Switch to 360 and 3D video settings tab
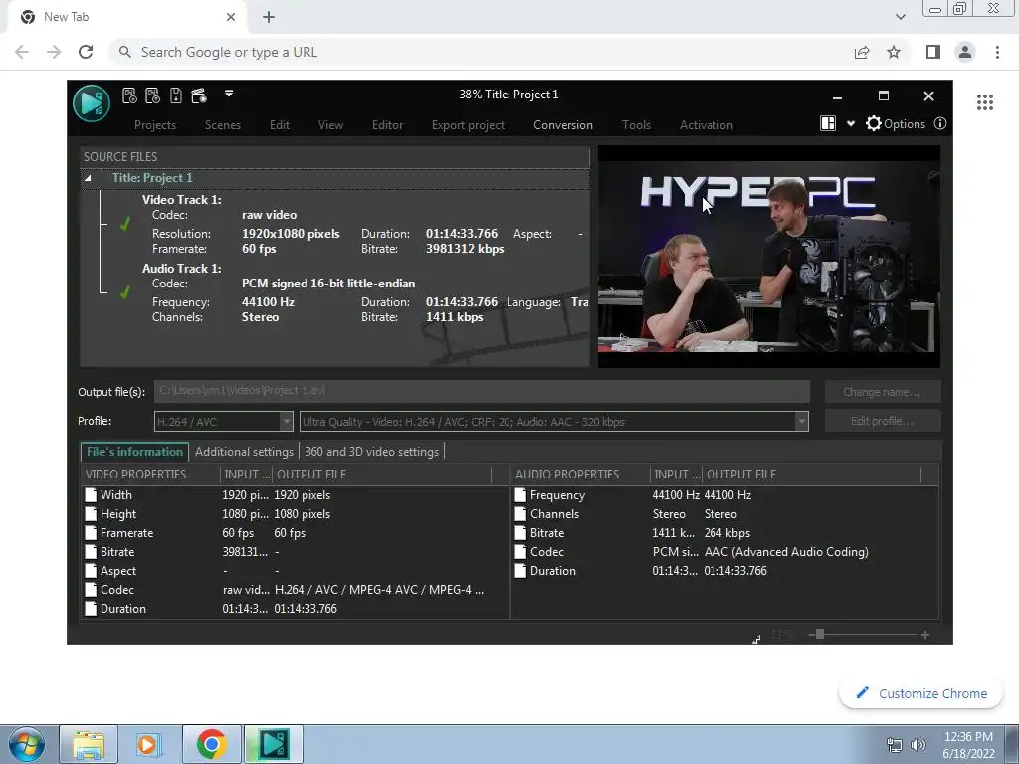The width and height of the screenshot is (1019, 764). 372,452
